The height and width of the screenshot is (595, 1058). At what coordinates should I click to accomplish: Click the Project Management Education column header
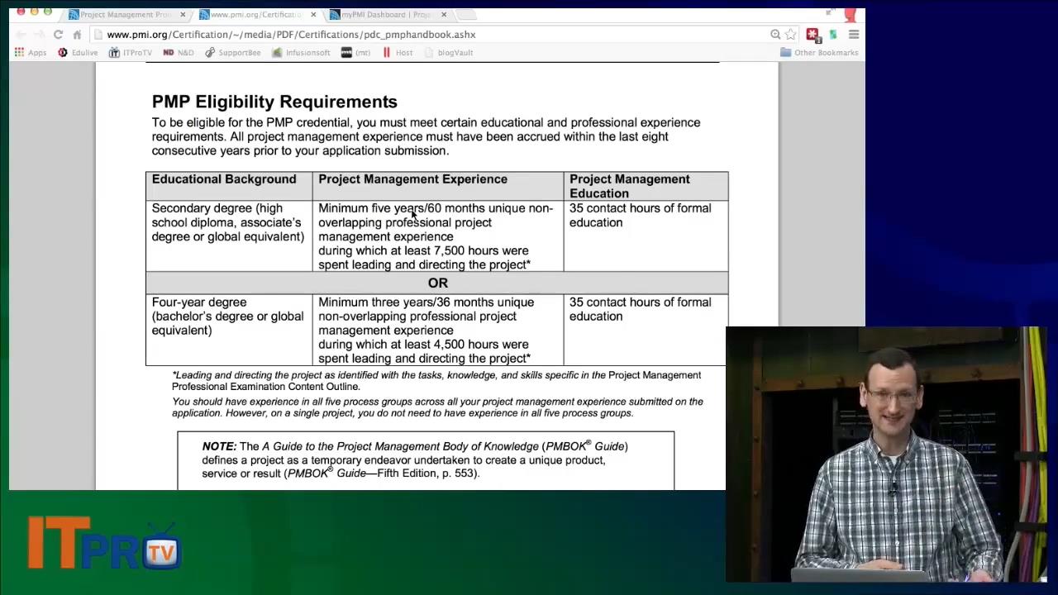(646, 186)
